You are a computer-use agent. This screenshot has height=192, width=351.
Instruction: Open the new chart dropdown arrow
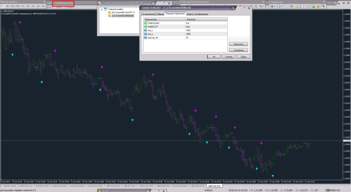pyautogui.click(x=275, y=6)
